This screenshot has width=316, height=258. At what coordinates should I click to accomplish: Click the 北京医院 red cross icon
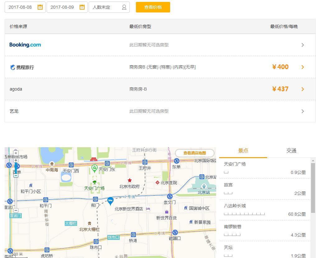click(158, 183)
